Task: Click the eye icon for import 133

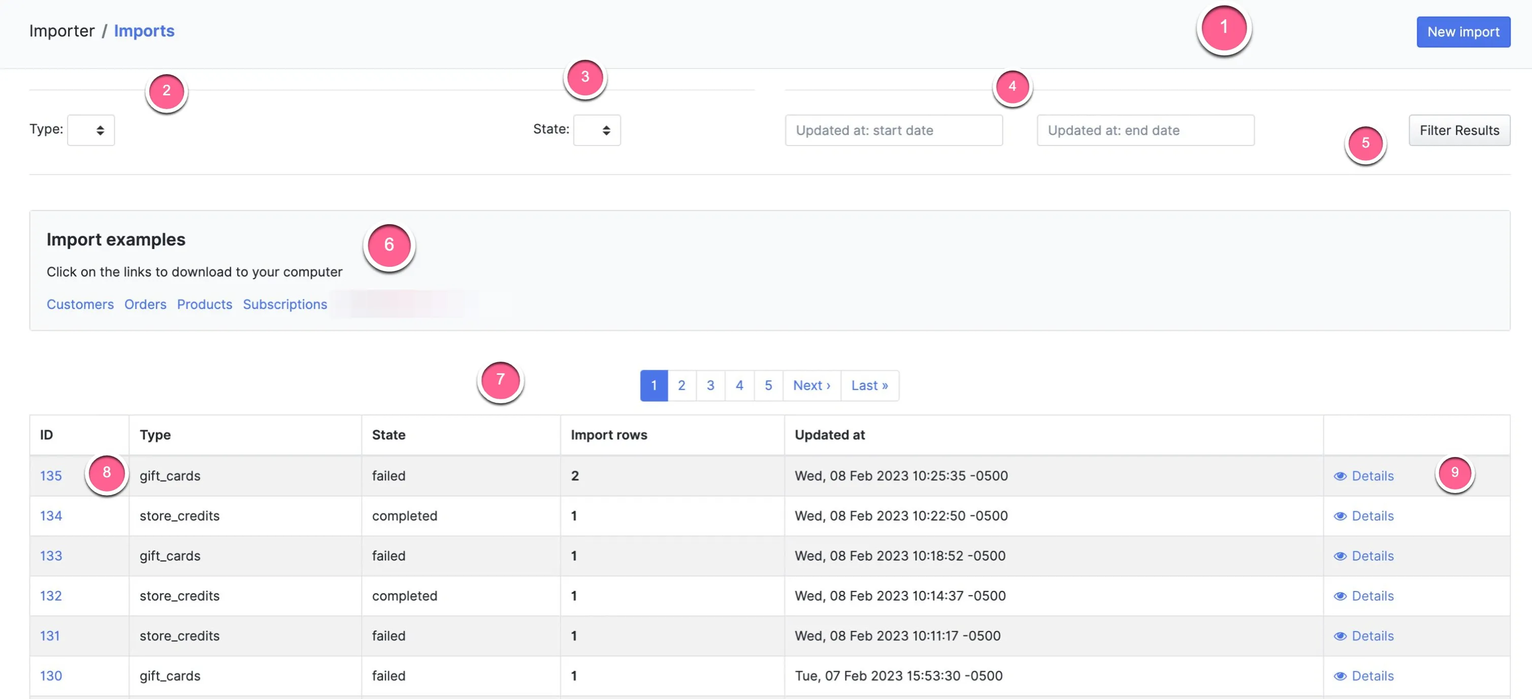Action: (x=1340, y=556)
